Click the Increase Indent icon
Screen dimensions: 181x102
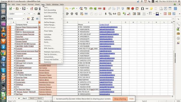[134, 14]
